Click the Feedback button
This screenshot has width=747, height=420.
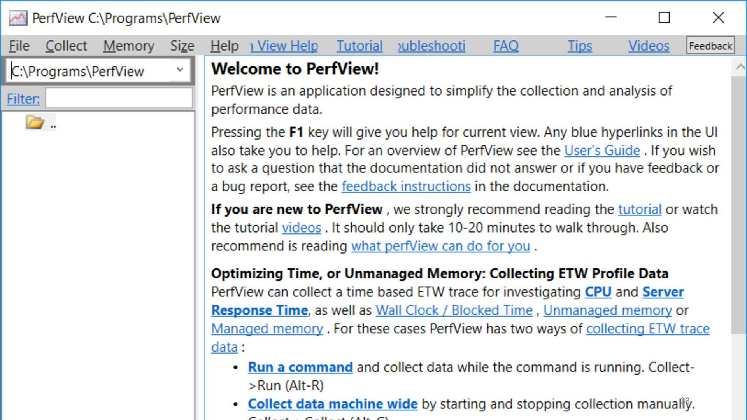[x=710, y=46]
